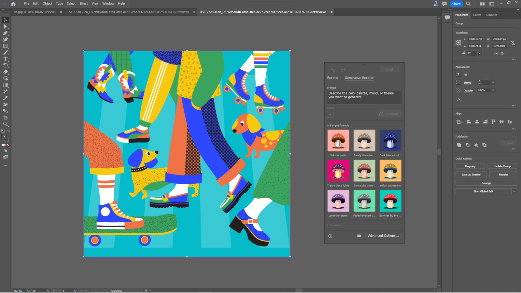This screenshot has width=521, height=293.
Task: Select the Rotate tool
Action: click(5, 65)
